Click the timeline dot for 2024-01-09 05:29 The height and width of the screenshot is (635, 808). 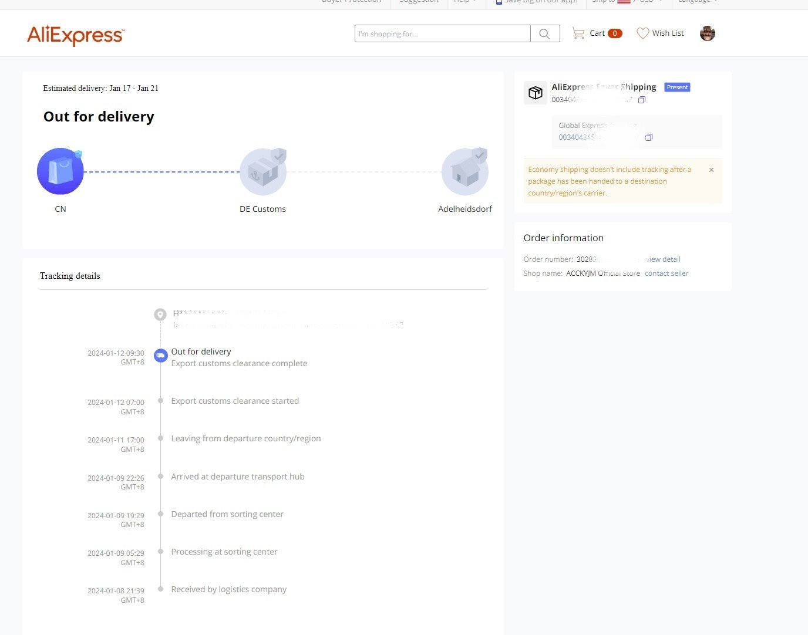pos(160,552)
